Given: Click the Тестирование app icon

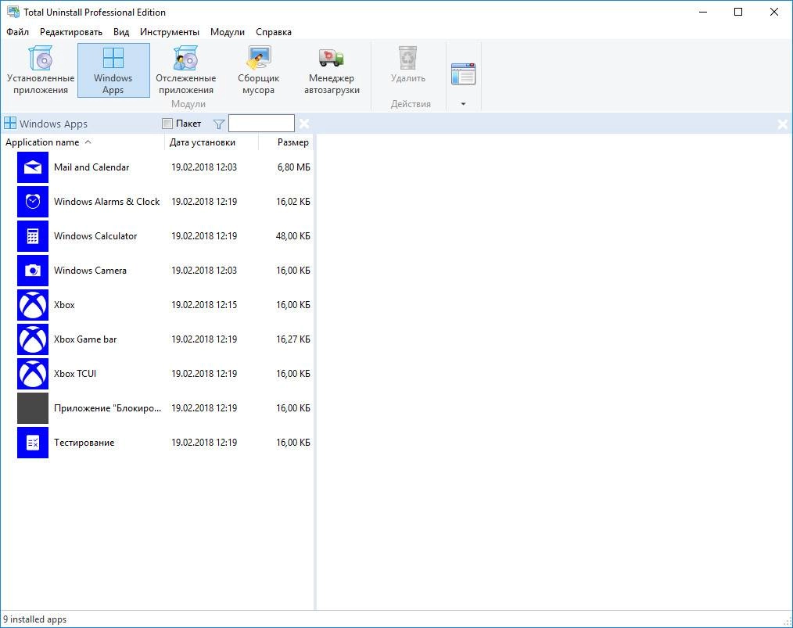Looking at the screenshot, I should 33,443.
